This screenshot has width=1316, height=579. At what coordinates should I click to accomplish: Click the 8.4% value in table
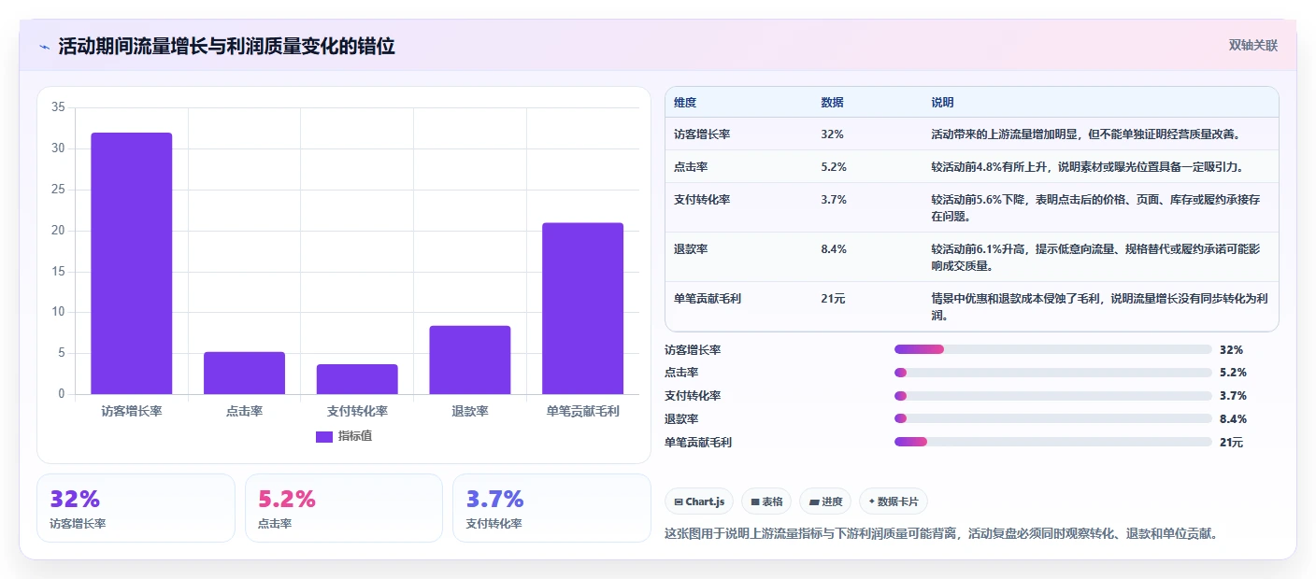pyautogui.click(x=834, y=249)
